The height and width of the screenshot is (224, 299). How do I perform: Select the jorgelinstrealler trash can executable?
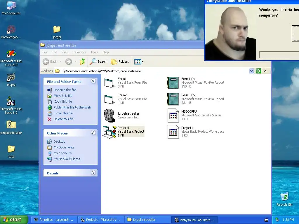coord(122,115)
